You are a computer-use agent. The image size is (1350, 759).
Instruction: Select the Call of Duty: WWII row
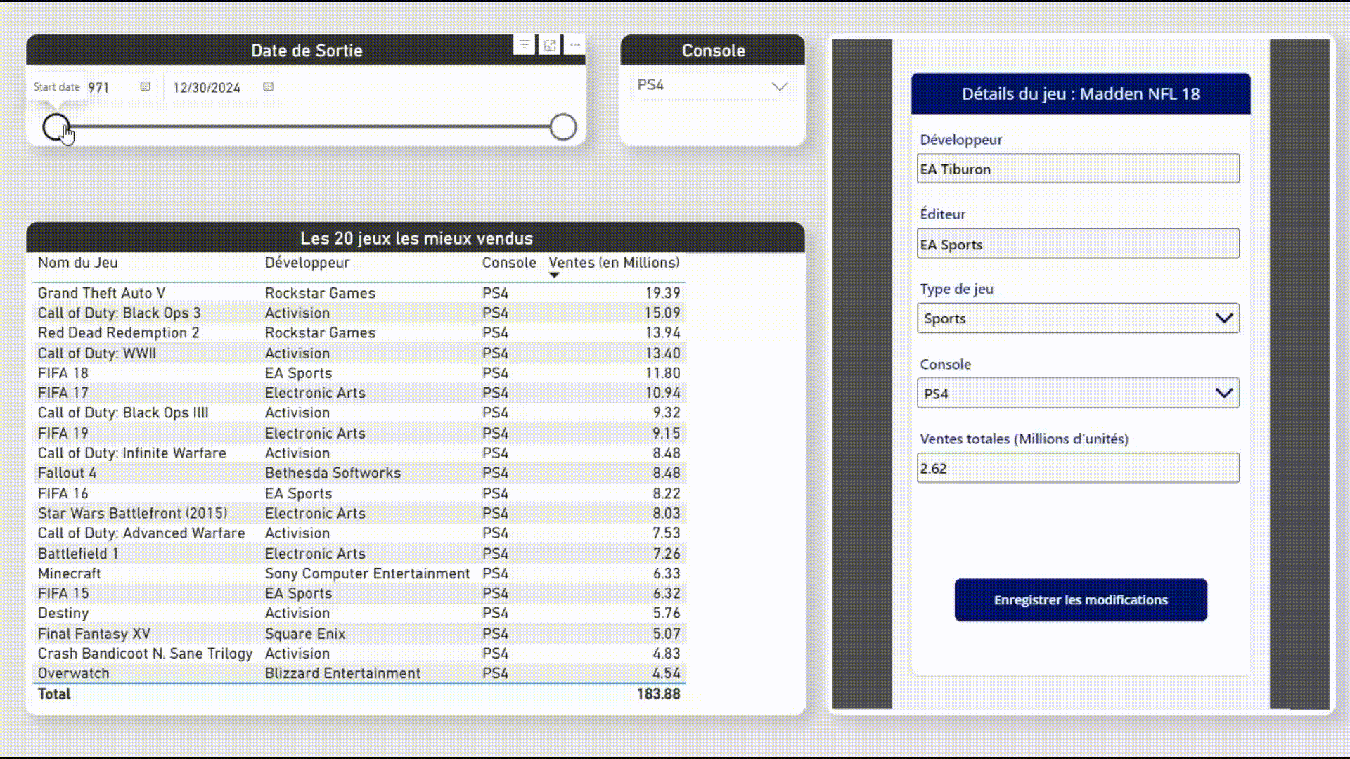point(359,353)
